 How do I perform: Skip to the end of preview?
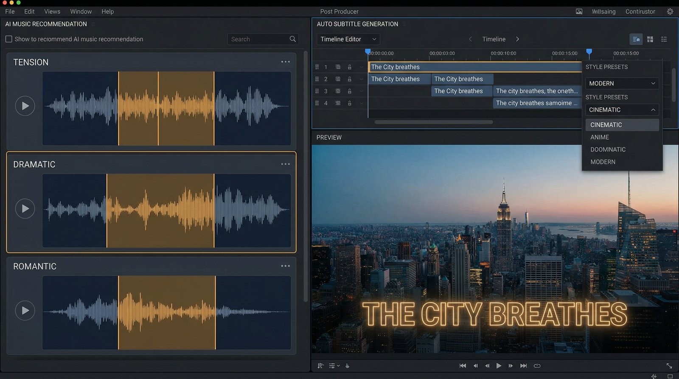coord(524,366)
